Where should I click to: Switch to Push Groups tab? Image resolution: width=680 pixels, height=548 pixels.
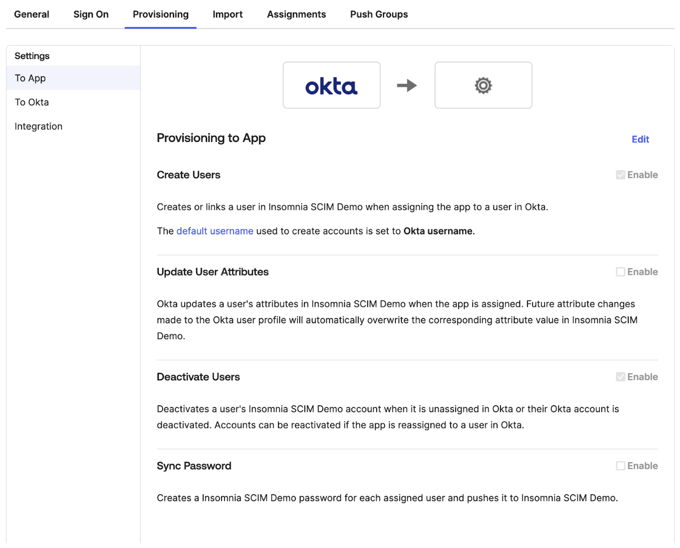[x=379, y=14]
